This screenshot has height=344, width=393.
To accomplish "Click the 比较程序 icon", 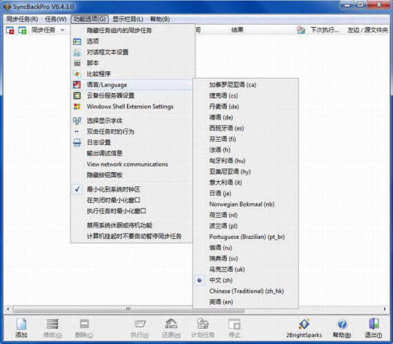I will click(77, 74).
